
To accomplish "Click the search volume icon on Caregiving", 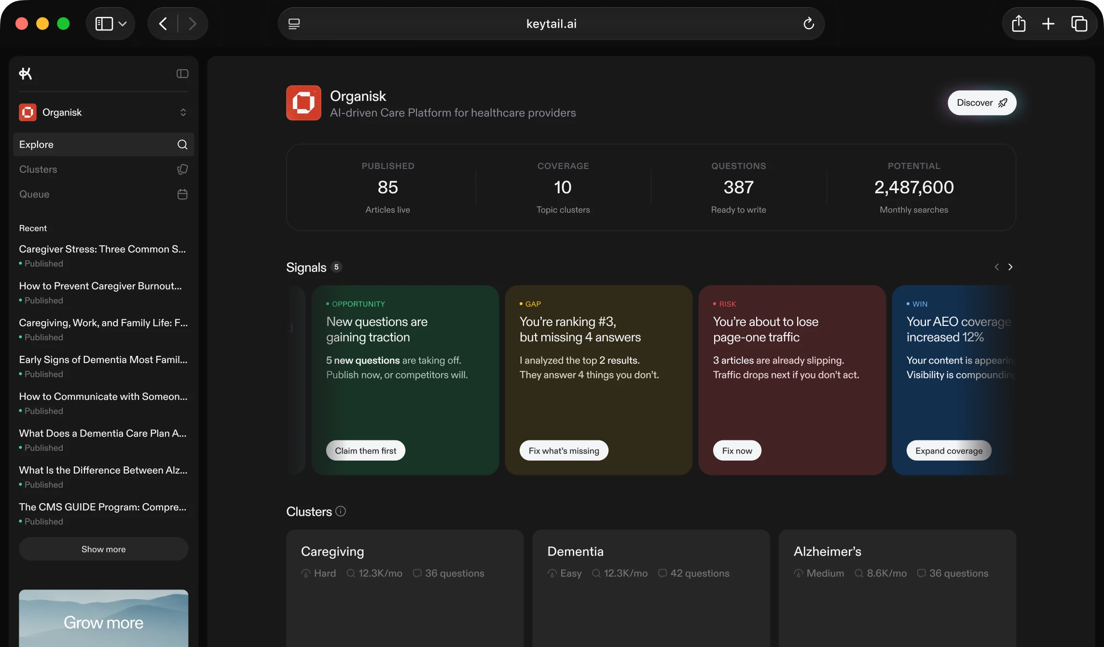I will tap(351, 573).
